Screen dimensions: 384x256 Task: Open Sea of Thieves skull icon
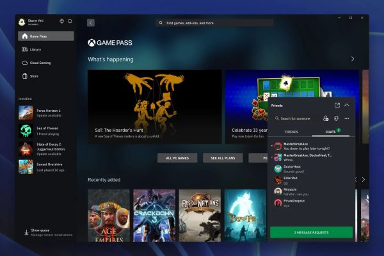click(x=26, y=131)
